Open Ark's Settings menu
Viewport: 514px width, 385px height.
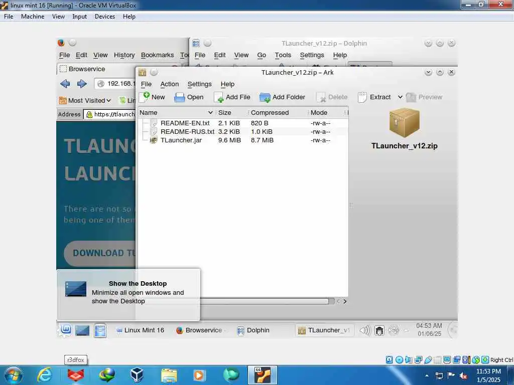(x=199, y=84)
